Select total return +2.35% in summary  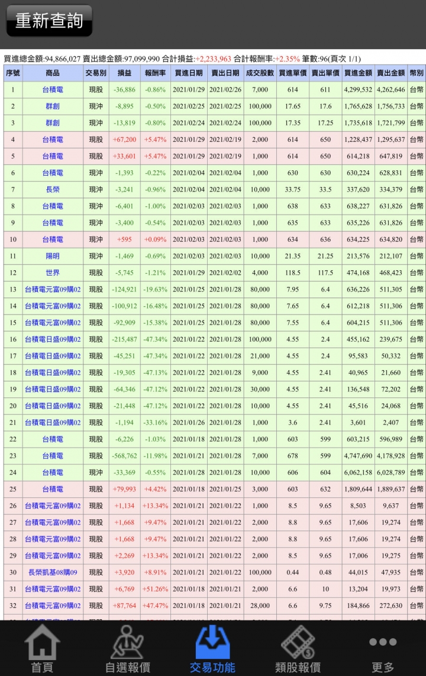pyautogui.click(x=287, y=59)
